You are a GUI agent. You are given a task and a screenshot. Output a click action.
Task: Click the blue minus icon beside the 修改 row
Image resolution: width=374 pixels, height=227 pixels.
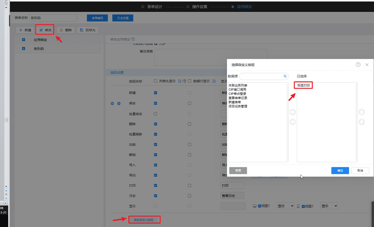pyautogui.click(x=119, y=103)
